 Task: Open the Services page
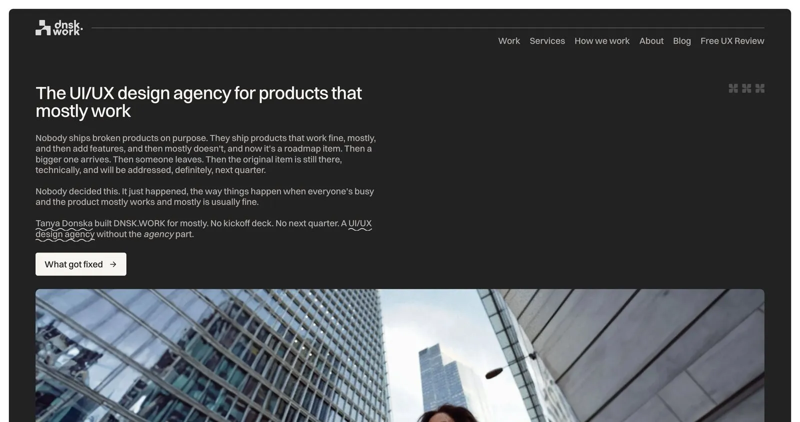click(547, 41)
